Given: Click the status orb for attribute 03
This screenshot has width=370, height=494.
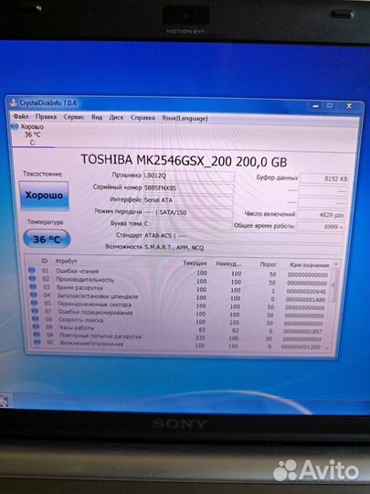Looking at the screenshot, I should click(x=33, y=286).
